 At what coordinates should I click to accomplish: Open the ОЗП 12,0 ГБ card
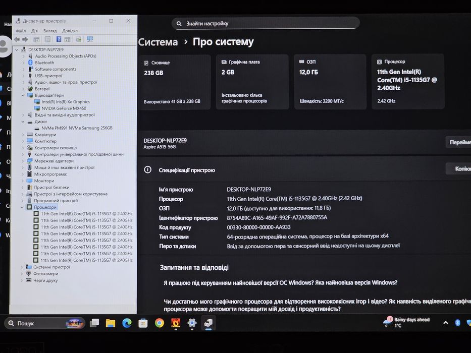coord(330,81)
